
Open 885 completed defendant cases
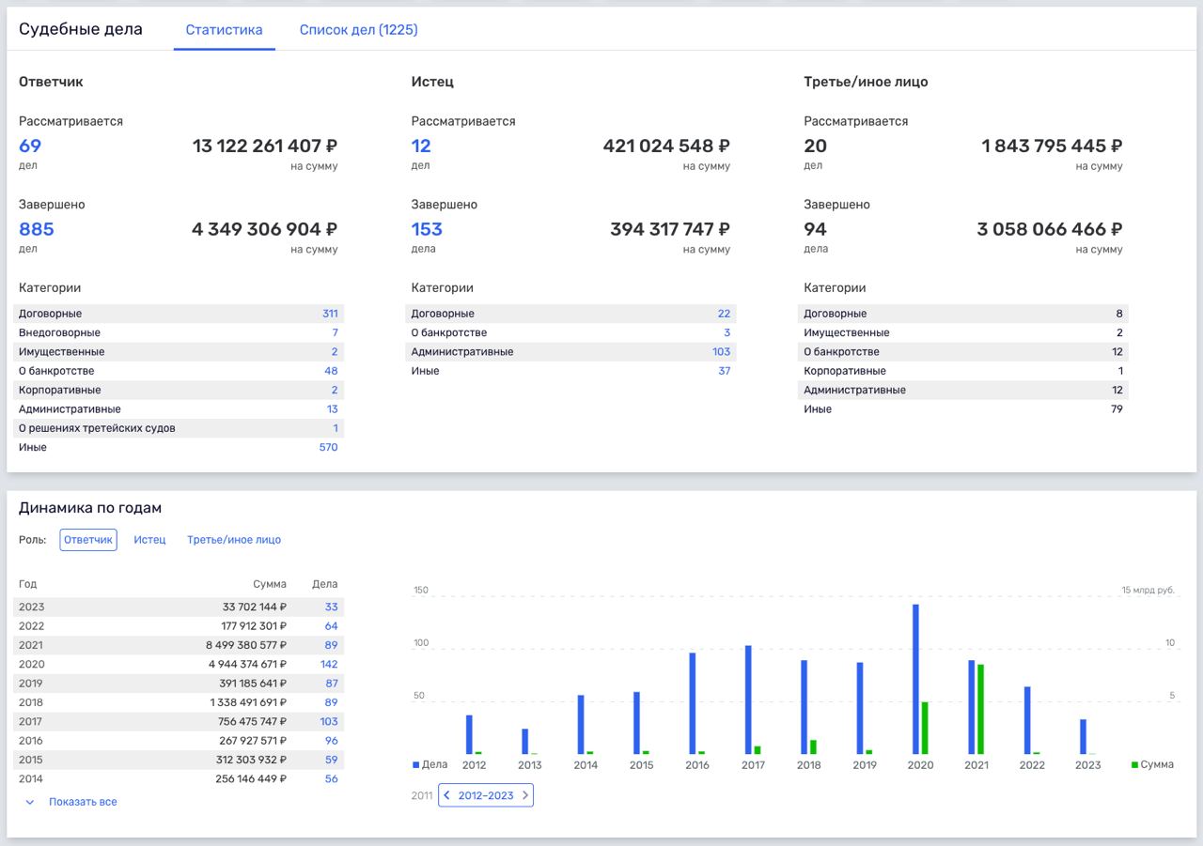click(37, 229)
